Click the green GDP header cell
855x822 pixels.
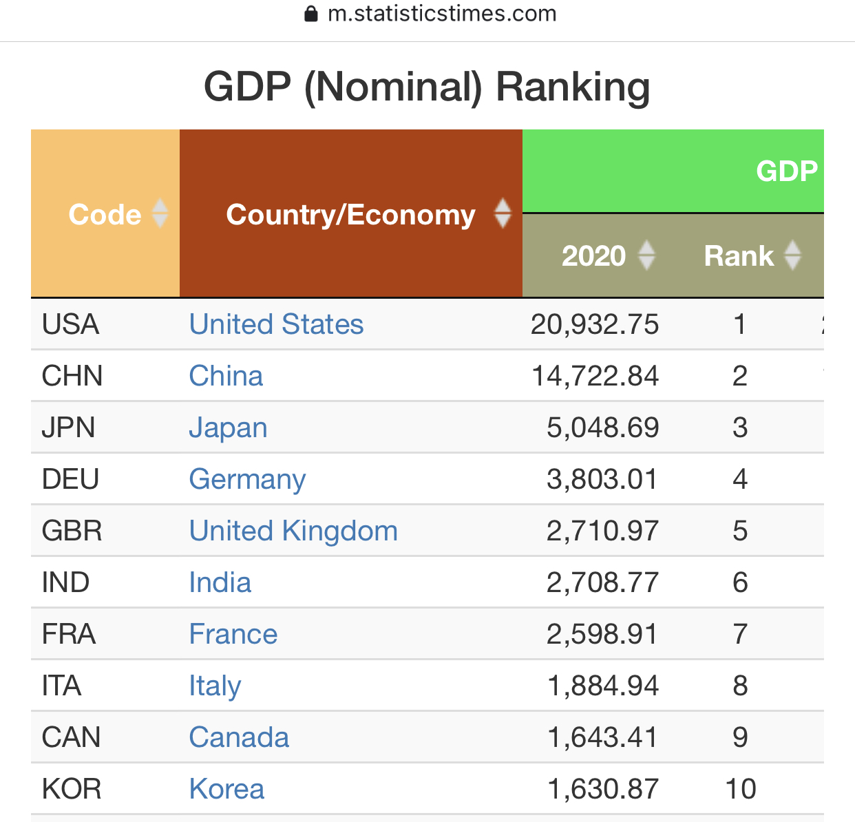(x=673, y=171)
